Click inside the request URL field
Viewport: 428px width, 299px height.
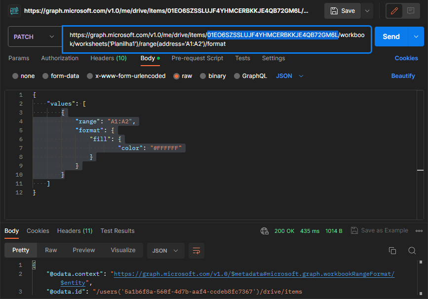pyautogui.click(x=217, y=39)
